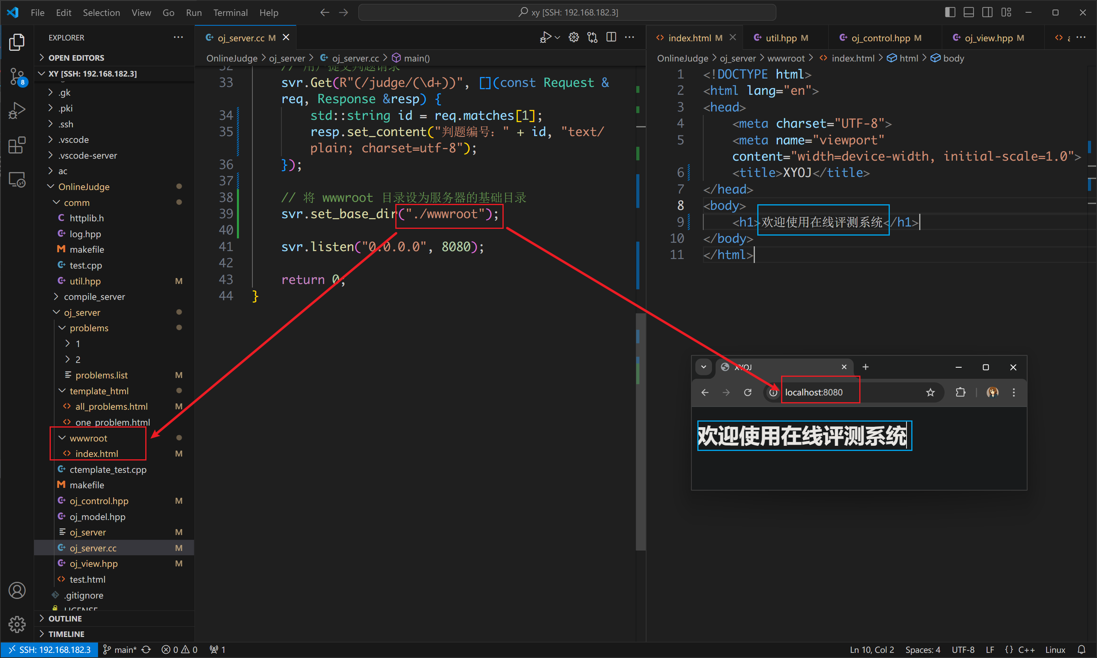Image resolution: width=1097 pixels, height=658 pixels.
Task: Click the main* git branch button
Action: coord(120,650)
